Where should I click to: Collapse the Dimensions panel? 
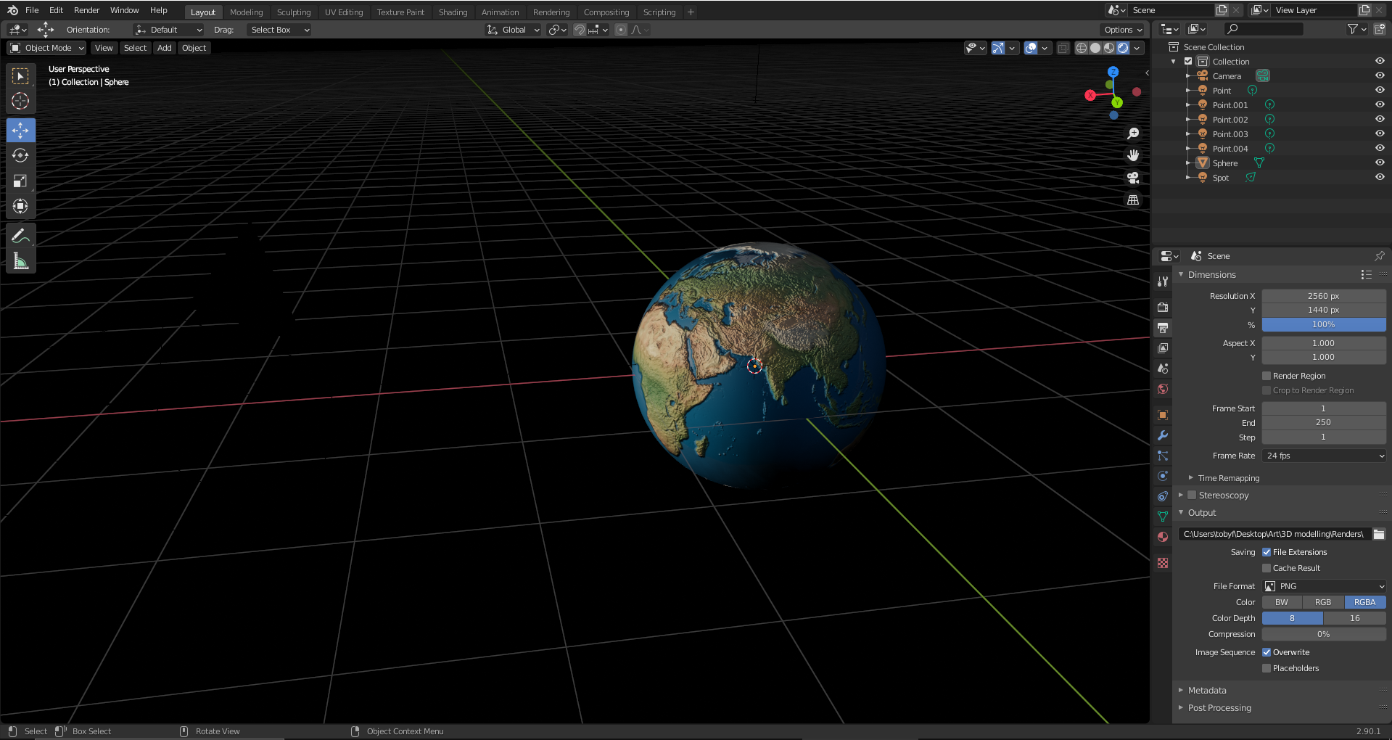pyautogui.click(x=1211, y=275)
